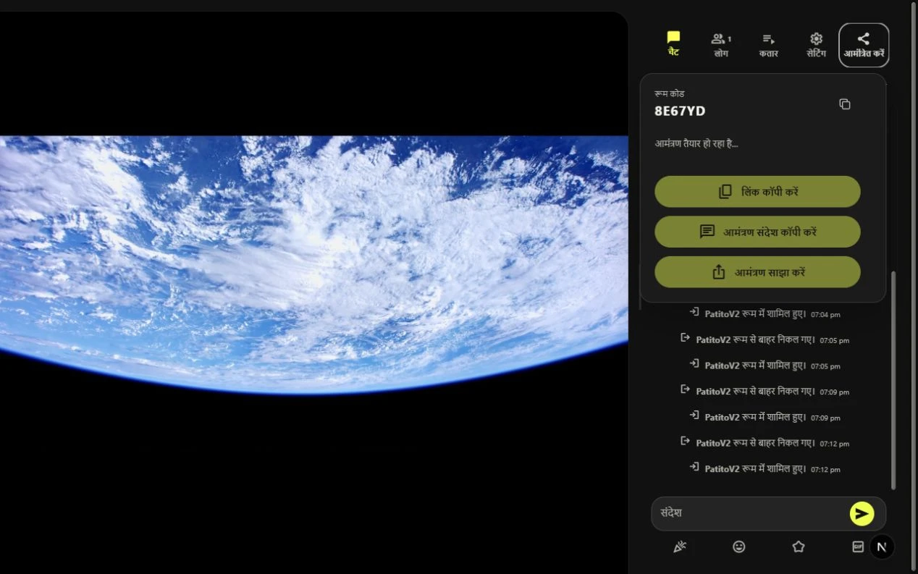Image resolution: width=918 pixels, height=574 pixels.
Task: Toggle the आमंत्रित करें invite panel
Action: tap(864, 45)
